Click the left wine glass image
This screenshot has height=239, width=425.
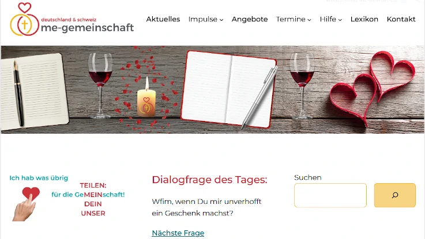pos(100,86)
